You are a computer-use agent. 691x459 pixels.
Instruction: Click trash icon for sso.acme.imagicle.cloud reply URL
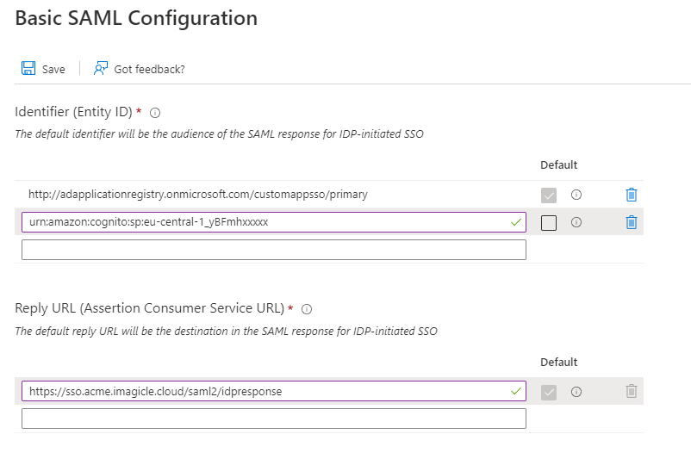[631, 391]
